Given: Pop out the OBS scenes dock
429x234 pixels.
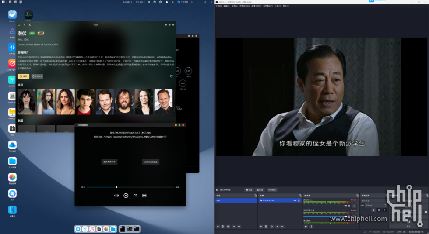Looking at the screenshot, I should coord(256,195).
